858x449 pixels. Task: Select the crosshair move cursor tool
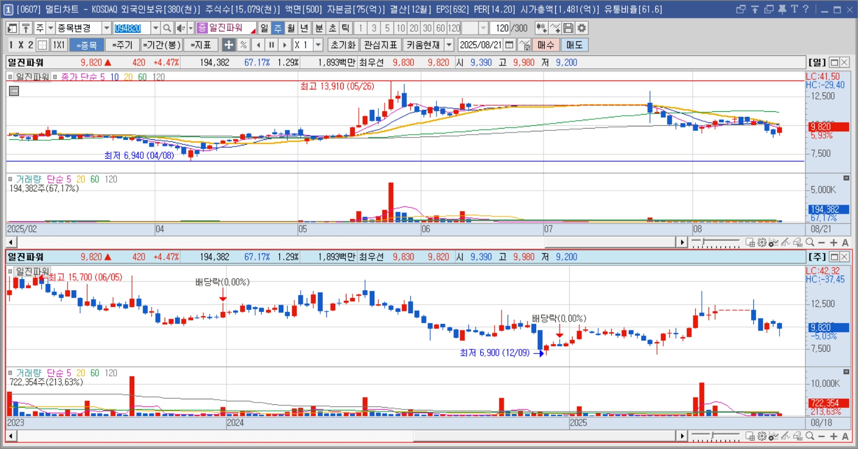pos(229,45)
